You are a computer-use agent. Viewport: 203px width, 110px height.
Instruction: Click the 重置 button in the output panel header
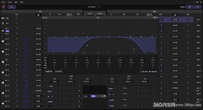175,15
